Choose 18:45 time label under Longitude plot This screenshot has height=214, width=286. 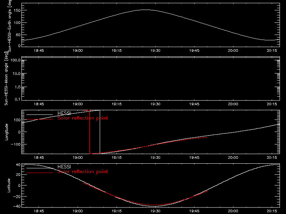(x=39, y=158)
